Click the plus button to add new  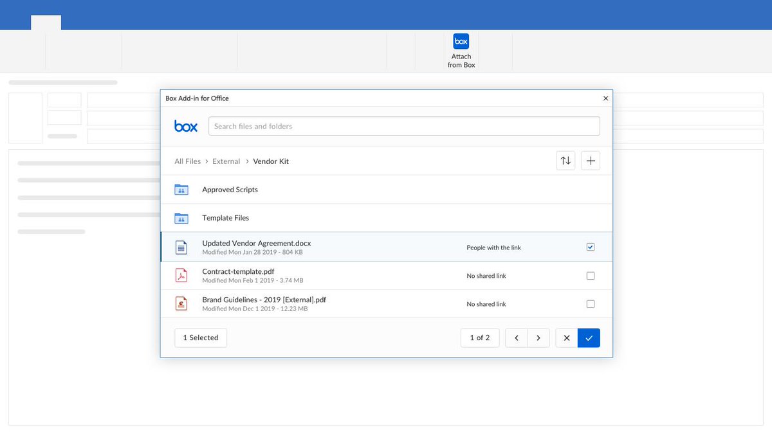(591, 161)
